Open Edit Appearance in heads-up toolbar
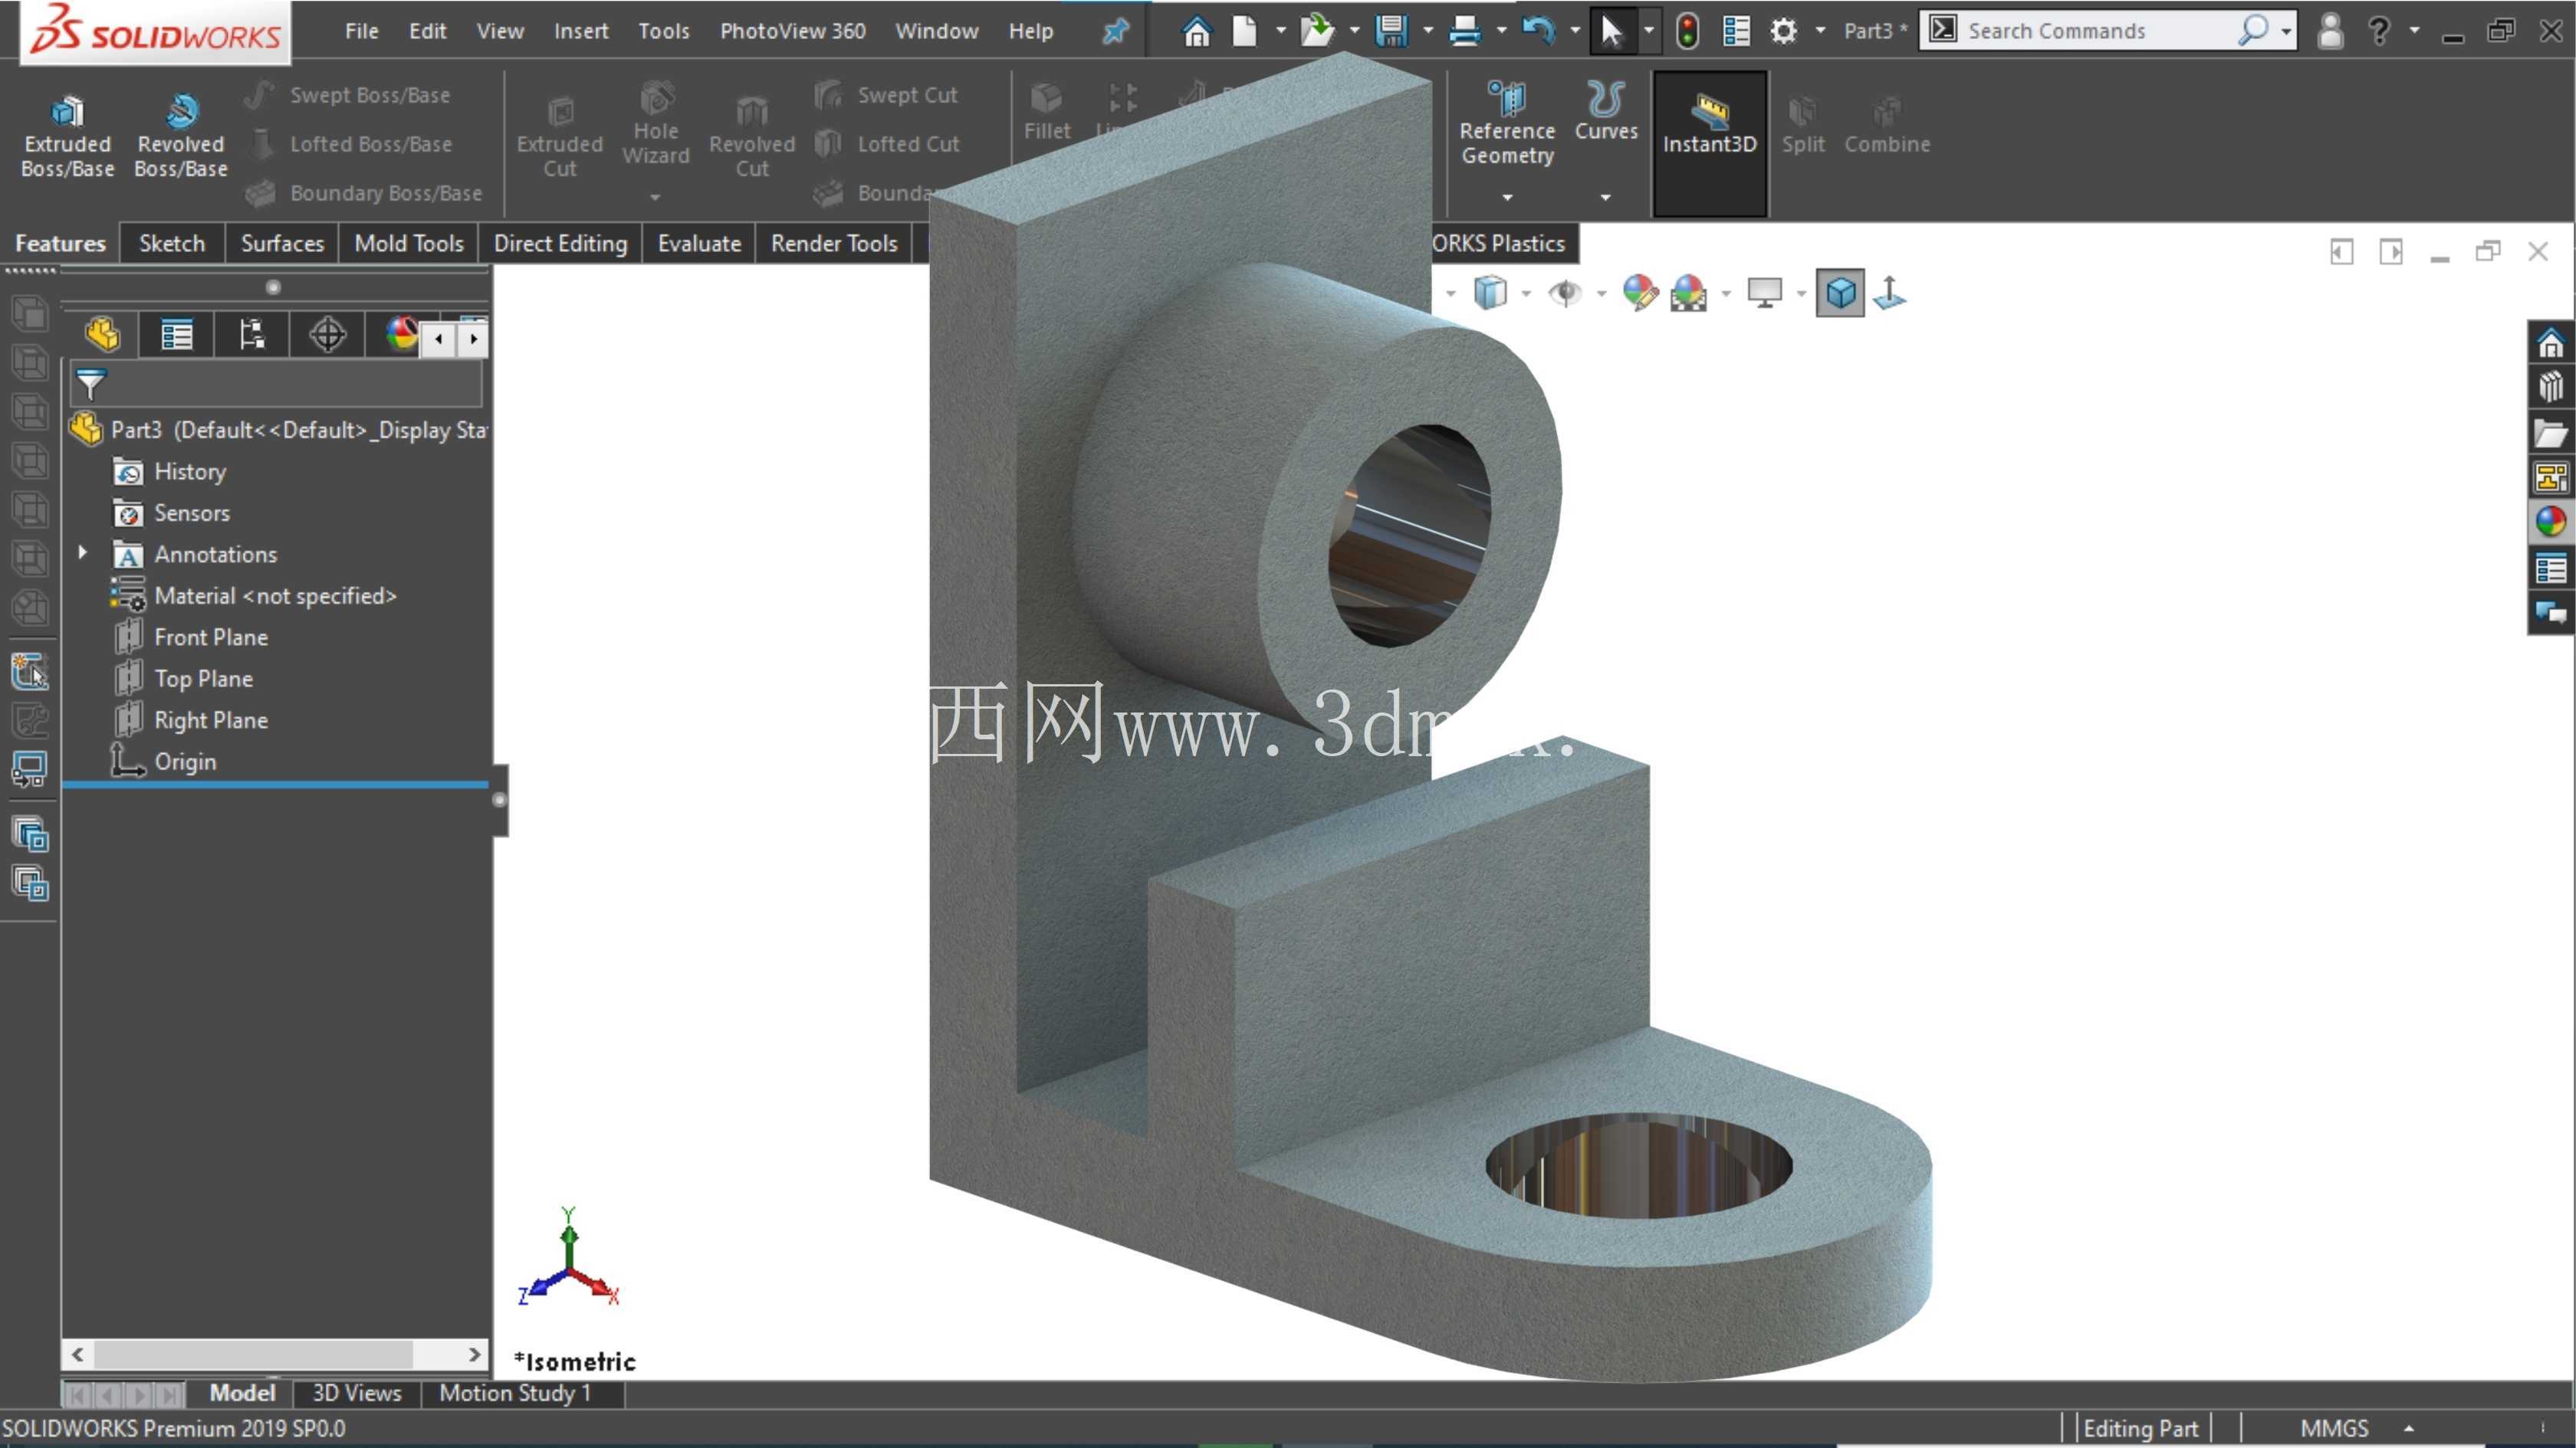 (x=1640, y=293)
